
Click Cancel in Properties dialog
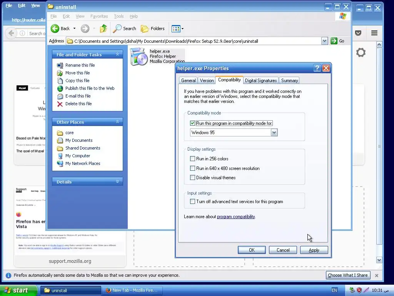(x=283, y=250)
